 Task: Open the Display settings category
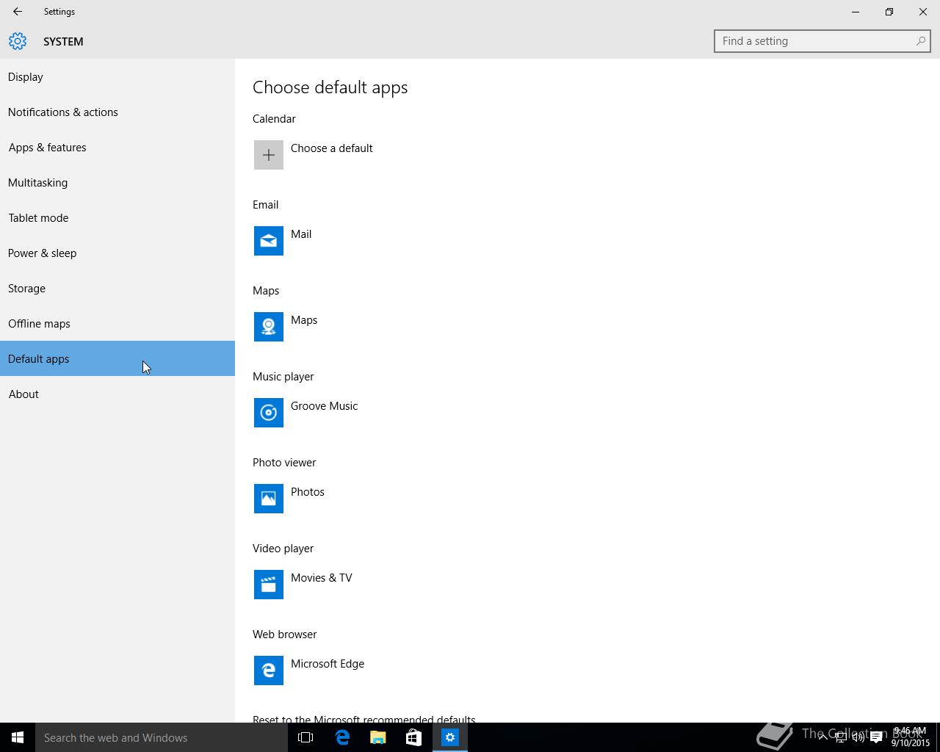pos(117,76)
